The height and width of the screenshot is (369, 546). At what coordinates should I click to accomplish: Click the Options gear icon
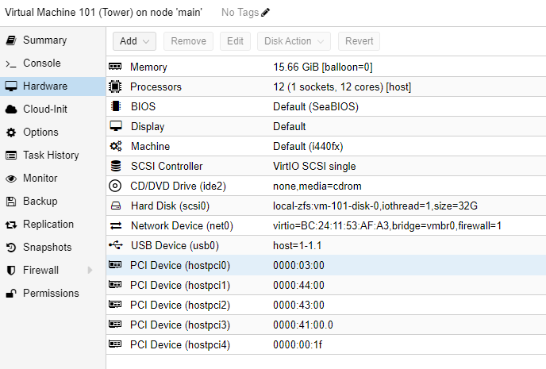(x=11, y=133)
